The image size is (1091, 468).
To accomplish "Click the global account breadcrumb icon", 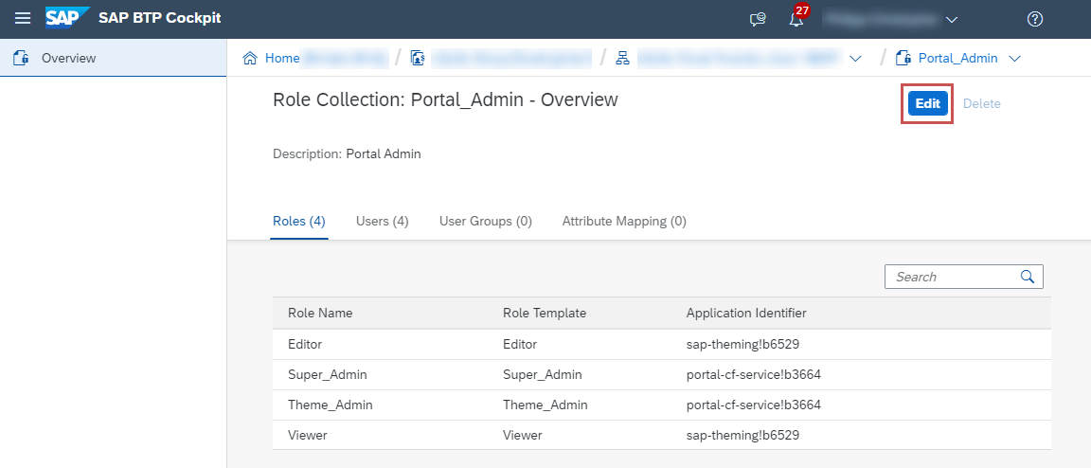I will [x=418, y=58].
